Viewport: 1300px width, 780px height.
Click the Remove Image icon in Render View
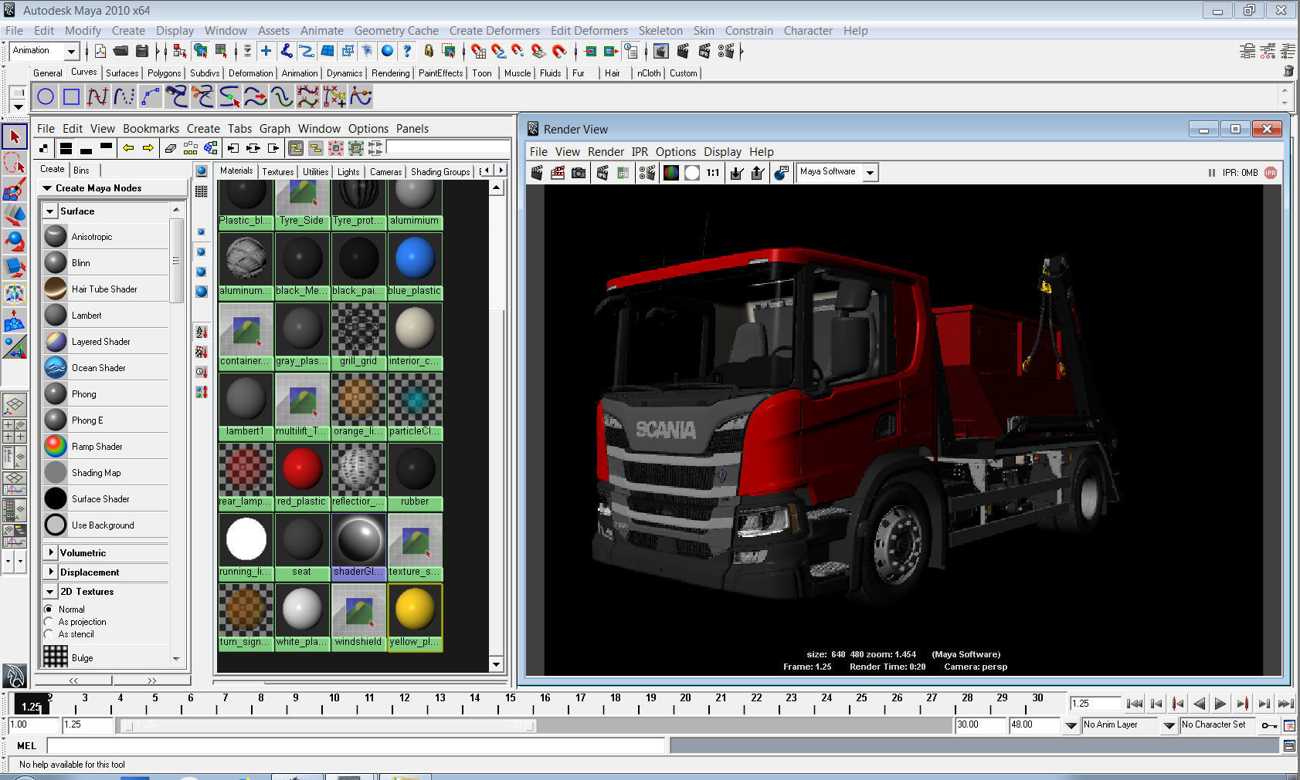pos(758,173)
